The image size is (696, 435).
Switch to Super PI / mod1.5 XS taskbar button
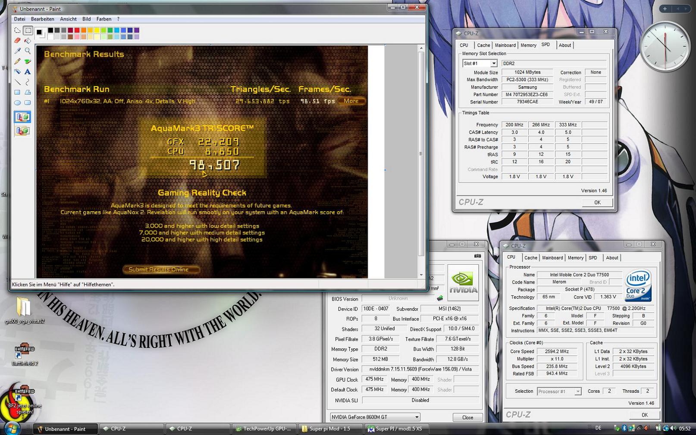(x=396, y=429)
